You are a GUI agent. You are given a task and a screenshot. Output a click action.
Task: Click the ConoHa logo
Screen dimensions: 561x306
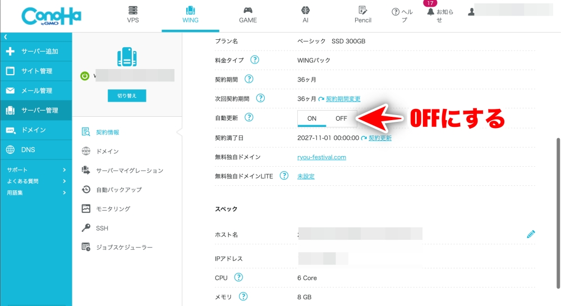pyautogui.click(x=51, y=16)
